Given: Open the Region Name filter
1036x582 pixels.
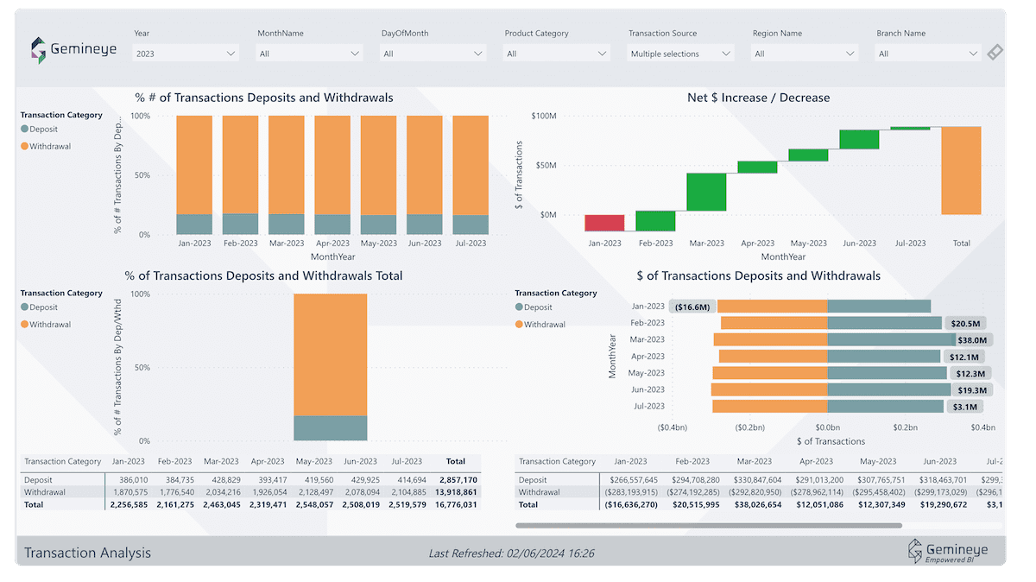Looking at the screenshot, I should (803, 52).
